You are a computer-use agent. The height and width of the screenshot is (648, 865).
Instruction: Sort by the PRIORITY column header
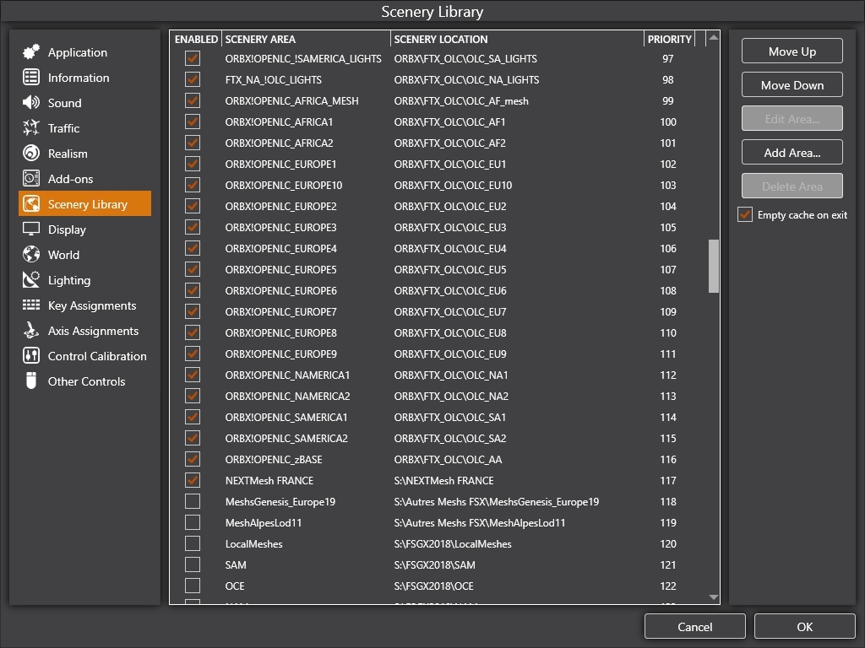669,39
